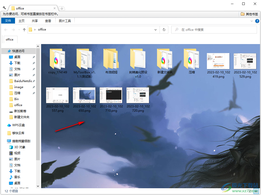Click the pin icon beside image
The height and width of the screenshot is (195, 261).
point(34,87)
